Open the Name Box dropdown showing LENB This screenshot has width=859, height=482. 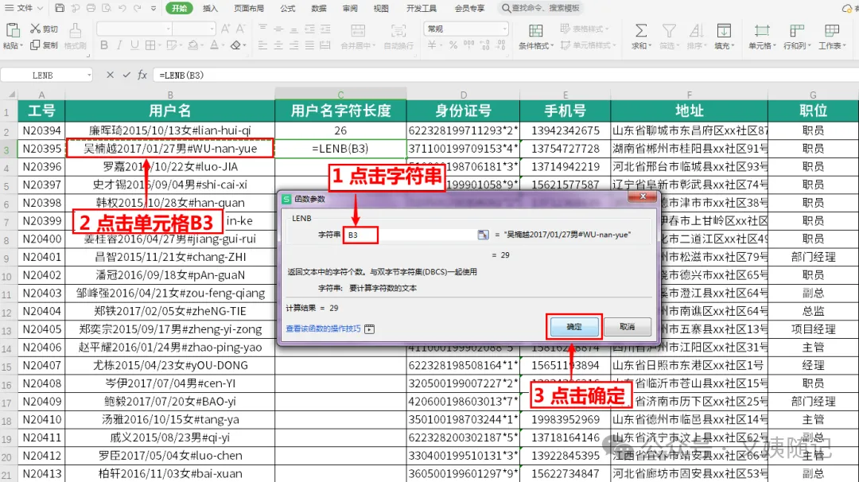tap(89, 75)
